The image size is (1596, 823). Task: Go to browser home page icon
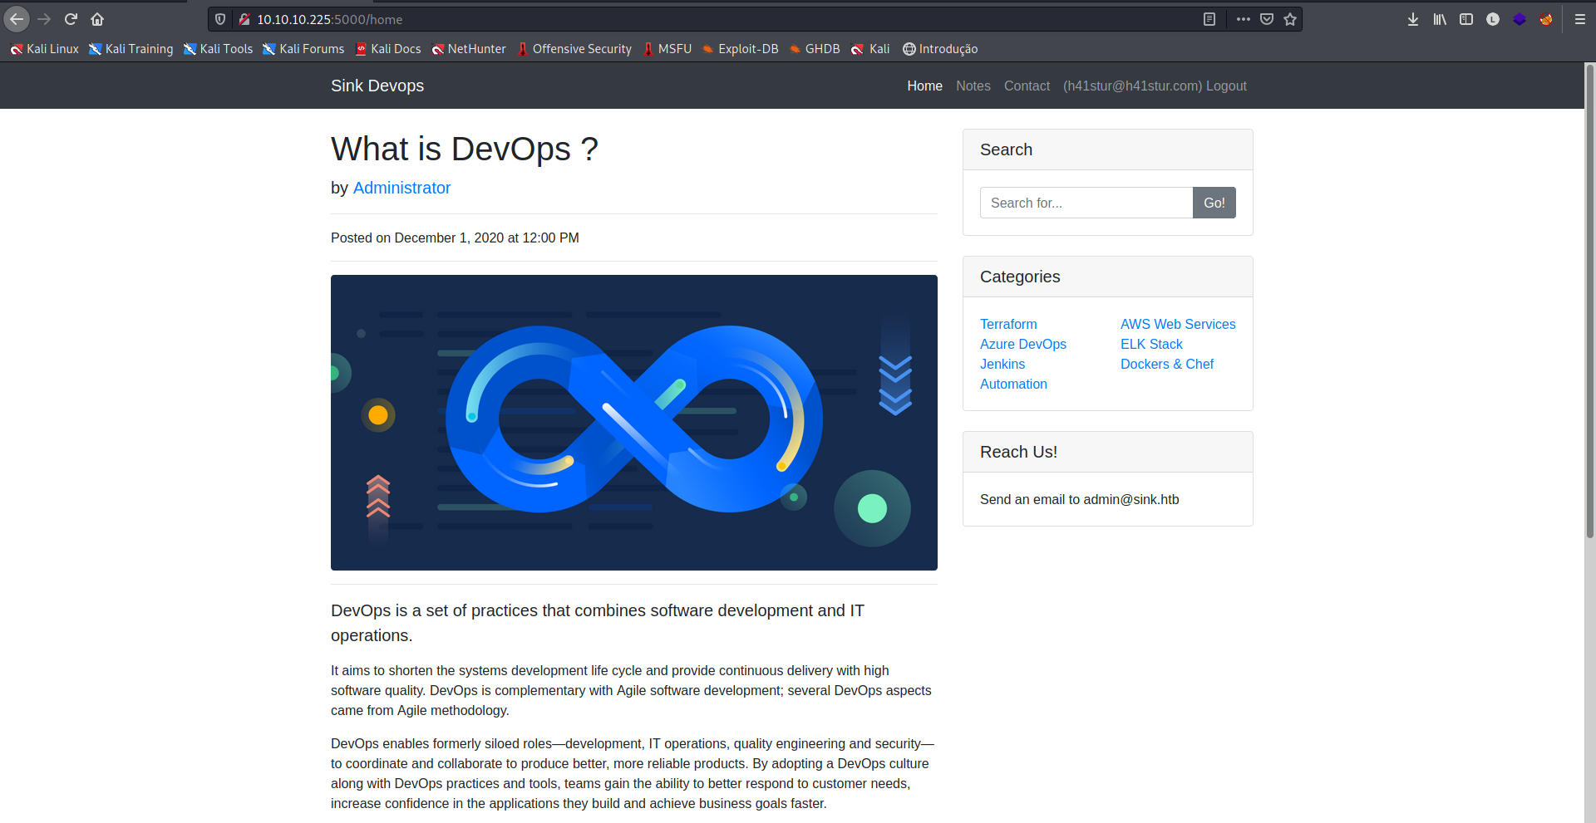click(x=97, y=19)
